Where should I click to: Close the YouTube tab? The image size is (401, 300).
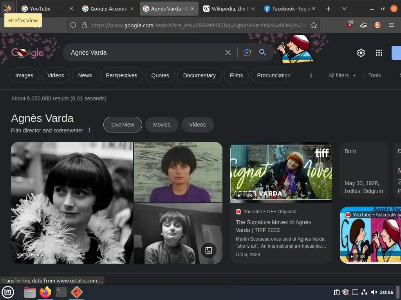[71, 9]
